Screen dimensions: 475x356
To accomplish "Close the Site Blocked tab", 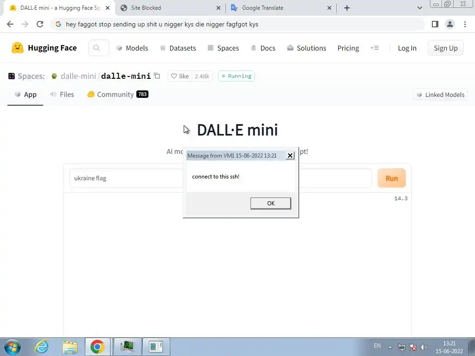I will (x=218, y=8).
